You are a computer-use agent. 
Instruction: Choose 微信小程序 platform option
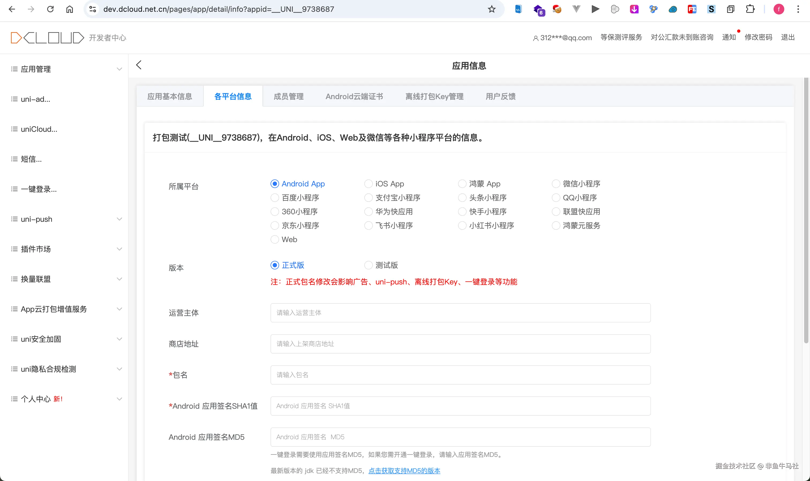tap(556, 184)
